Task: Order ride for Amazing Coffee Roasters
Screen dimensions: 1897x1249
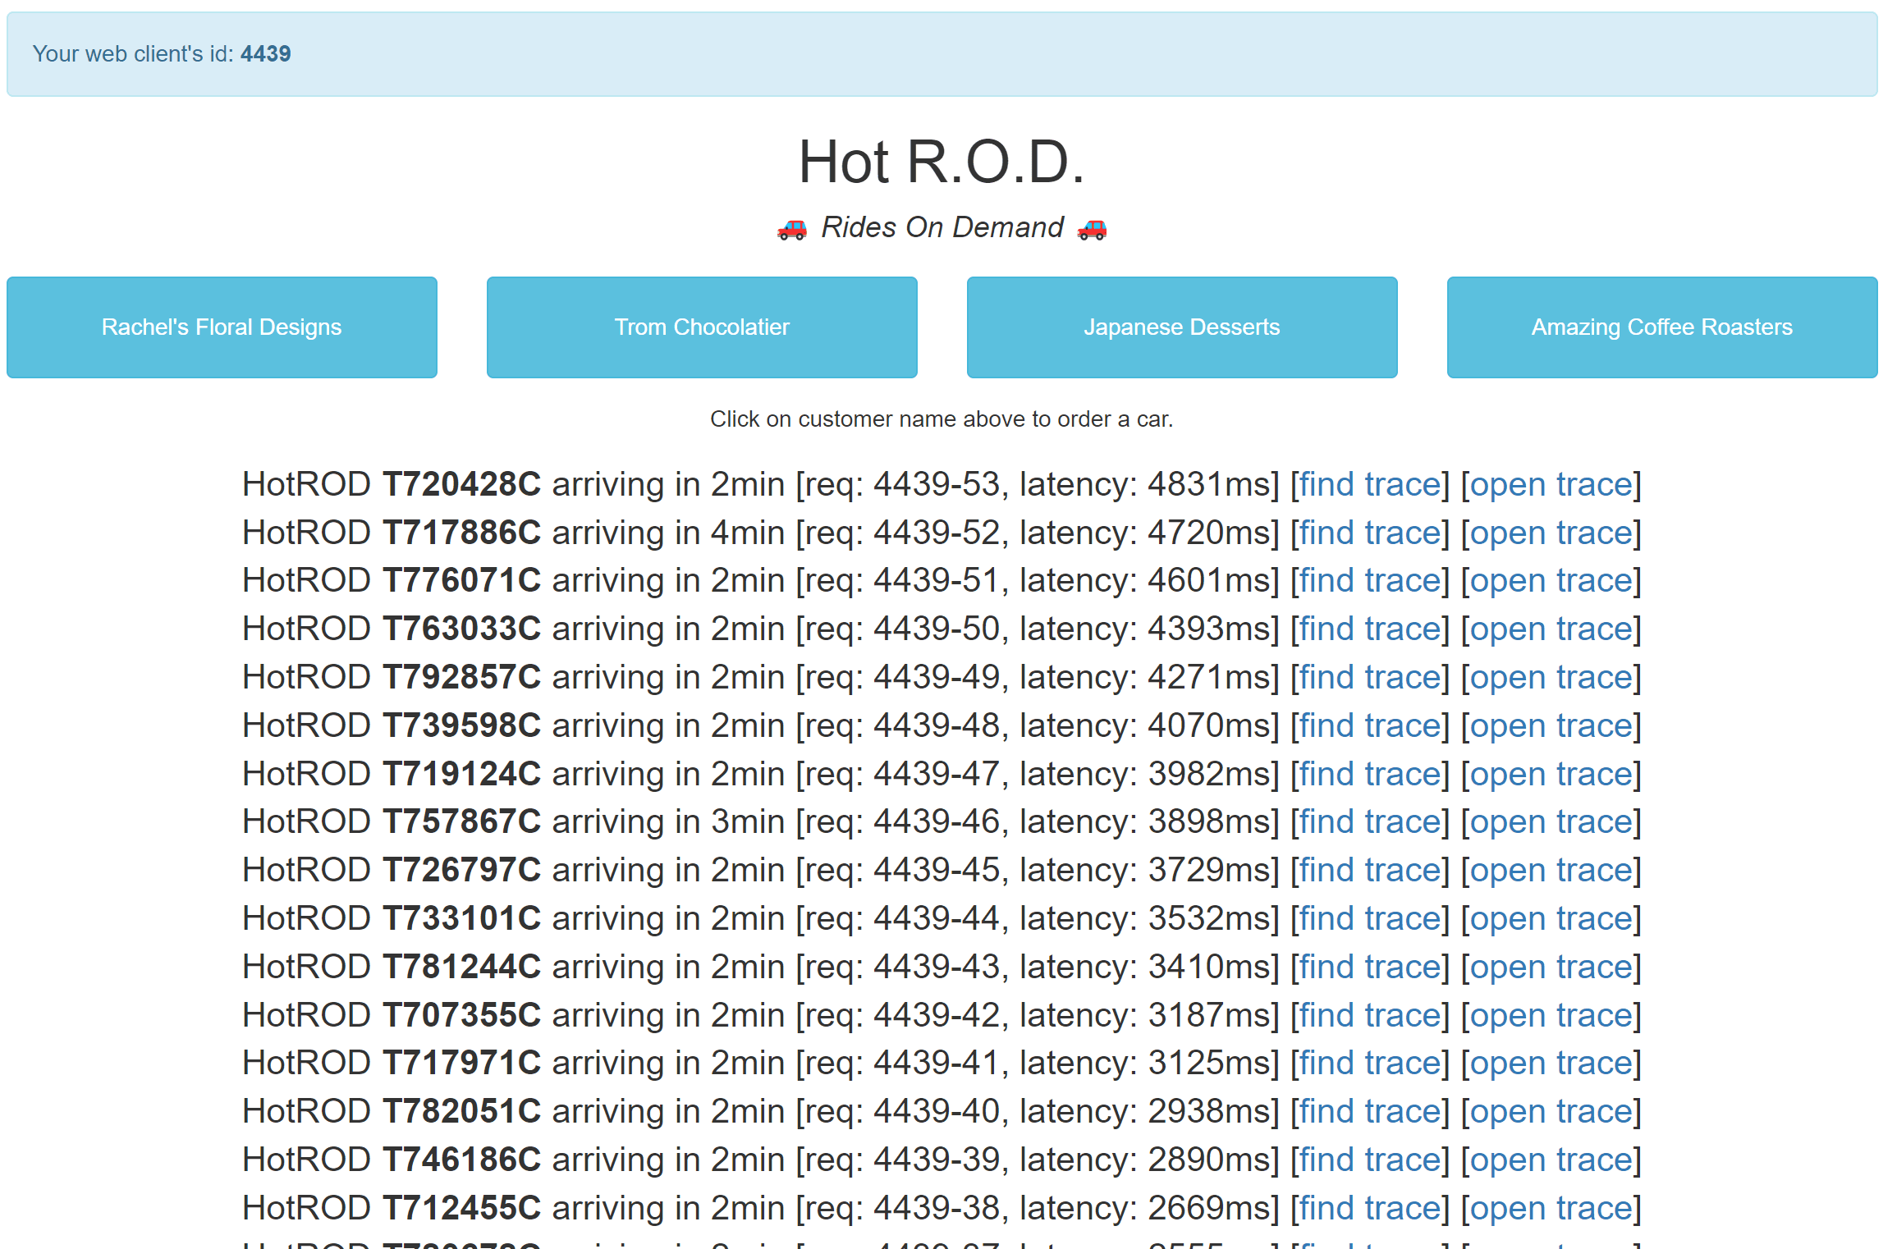Action: coord(1661,327)
